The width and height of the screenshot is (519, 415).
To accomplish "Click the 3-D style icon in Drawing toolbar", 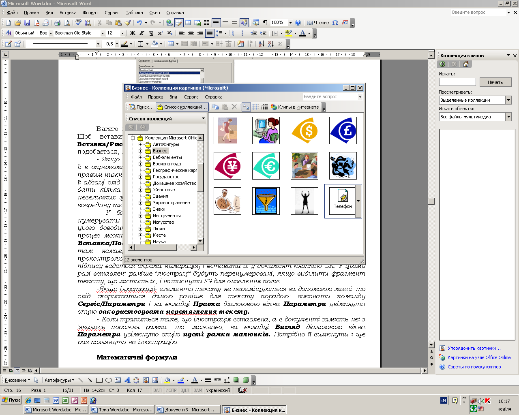I will click(245, 380).
